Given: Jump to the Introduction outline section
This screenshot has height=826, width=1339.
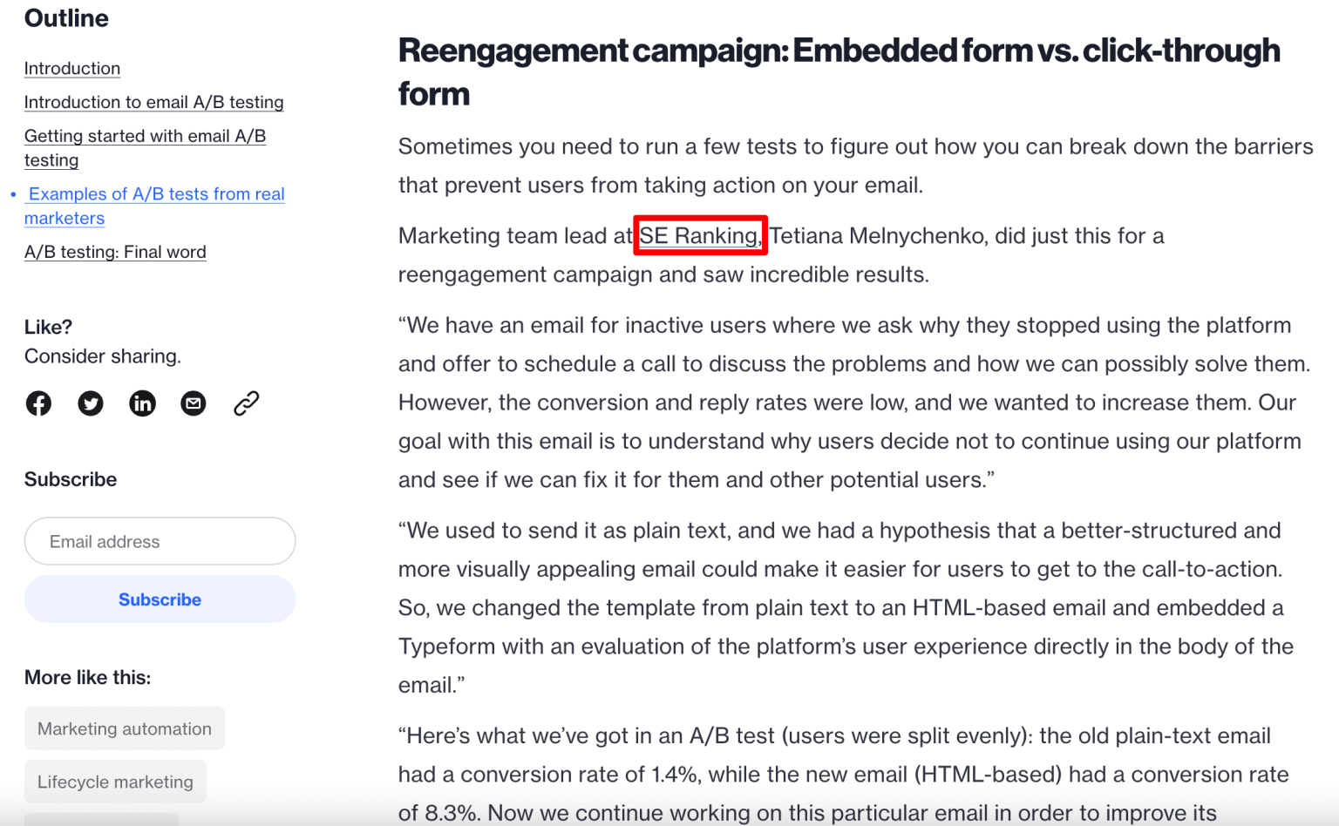Looking at the screenshot, I should click(x=72, y=69).
